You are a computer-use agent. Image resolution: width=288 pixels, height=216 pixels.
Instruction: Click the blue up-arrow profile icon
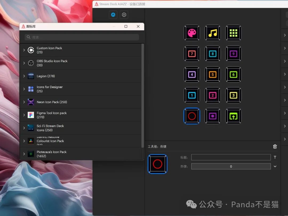[x=113, y=15]
